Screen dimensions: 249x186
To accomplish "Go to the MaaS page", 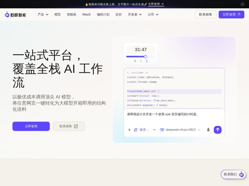I will point(87,15).
